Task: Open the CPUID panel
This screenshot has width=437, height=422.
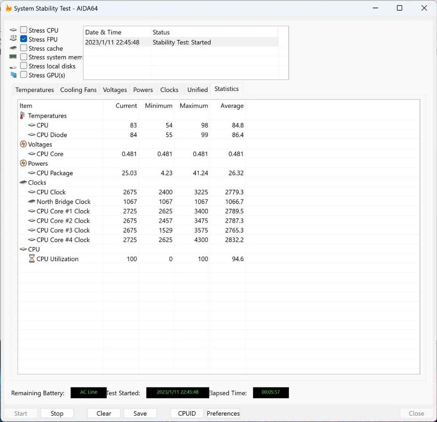Action: 187,413
